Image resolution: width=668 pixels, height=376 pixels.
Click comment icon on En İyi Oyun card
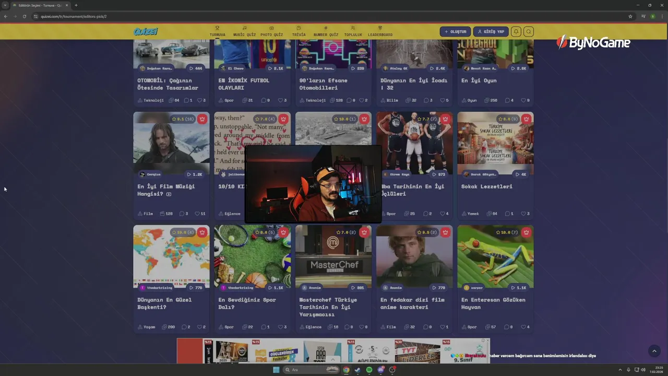pyautogui.click(x=508, y=100)
